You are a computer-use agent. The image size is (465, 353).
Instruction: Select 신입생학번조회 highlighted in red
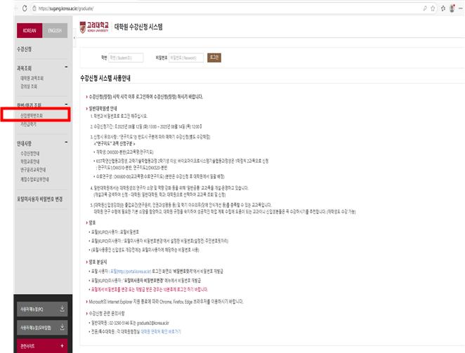32,116
